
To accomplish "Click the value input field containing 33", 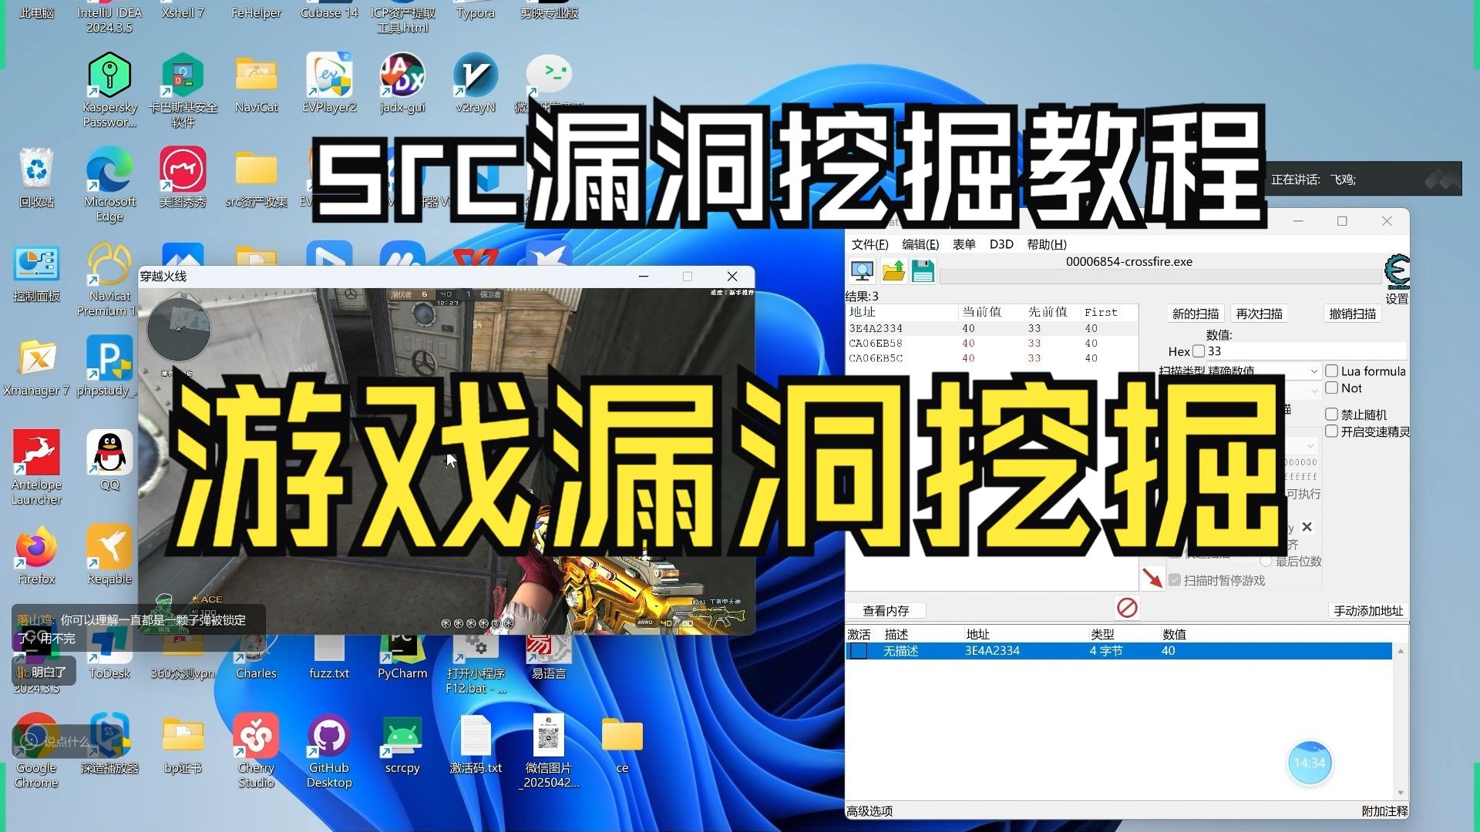I will pos(1306,351).
